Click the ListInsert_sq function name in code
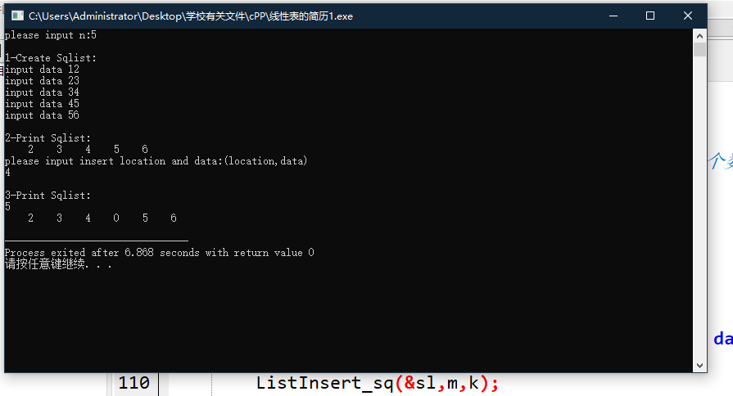Image resolution: width=733 pixels, height=396 pixels. point(325,384)
